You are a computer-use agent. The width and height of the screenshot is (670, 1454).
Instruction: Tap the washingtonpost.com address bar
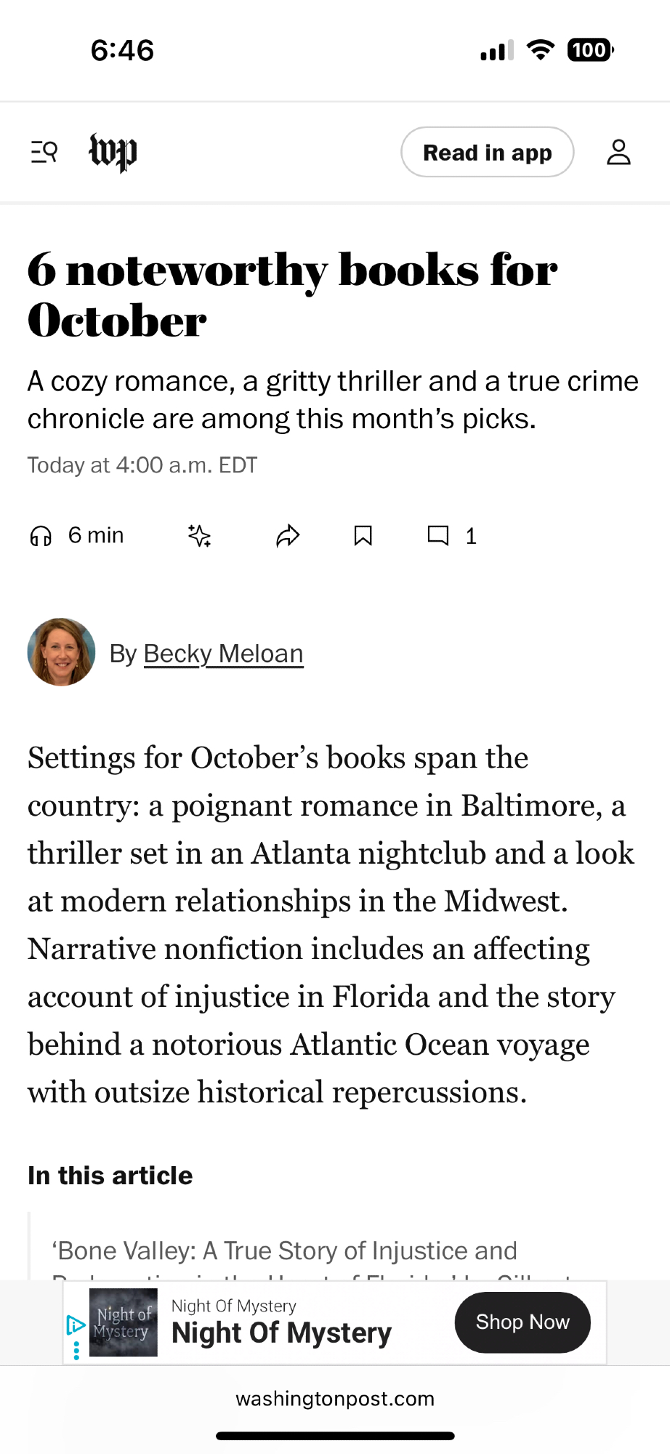click(335, 1399)
